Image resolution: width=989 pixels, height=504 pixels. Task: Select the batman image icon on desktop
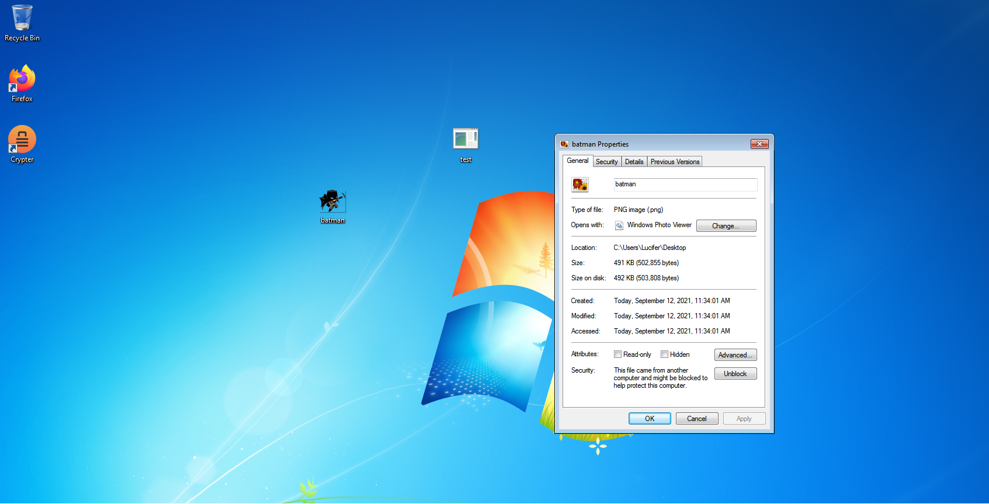[x=332, y=201]
